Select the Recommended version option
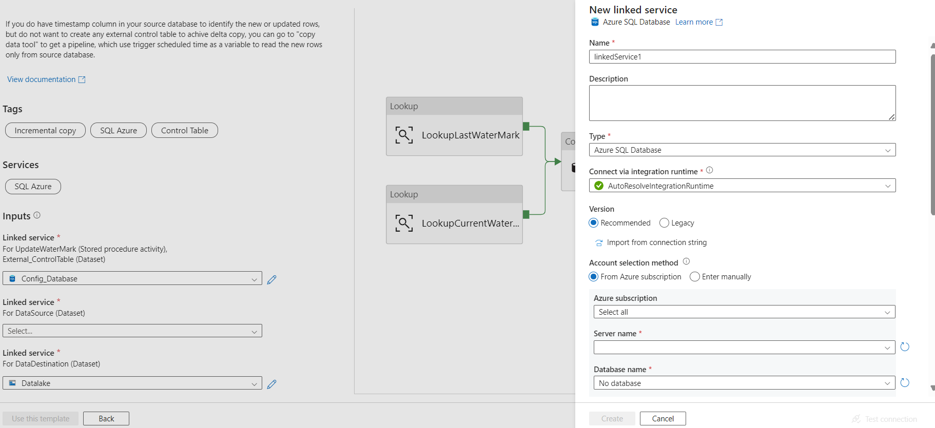 pyautogui.click(x=594, y=223)
